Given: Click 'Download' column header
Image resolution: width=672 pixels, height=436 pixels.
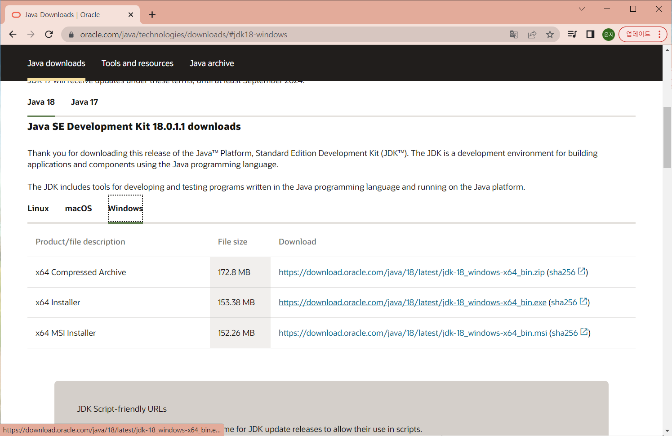Looking at the screenshot, I should (x=298, y=242).
